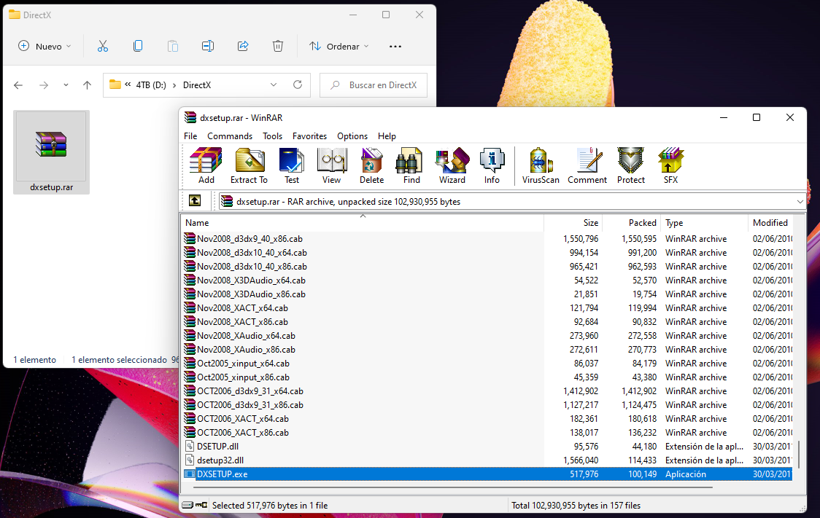
Task: Select DSETUP.dll file row
Action: (x=487, y=447)
